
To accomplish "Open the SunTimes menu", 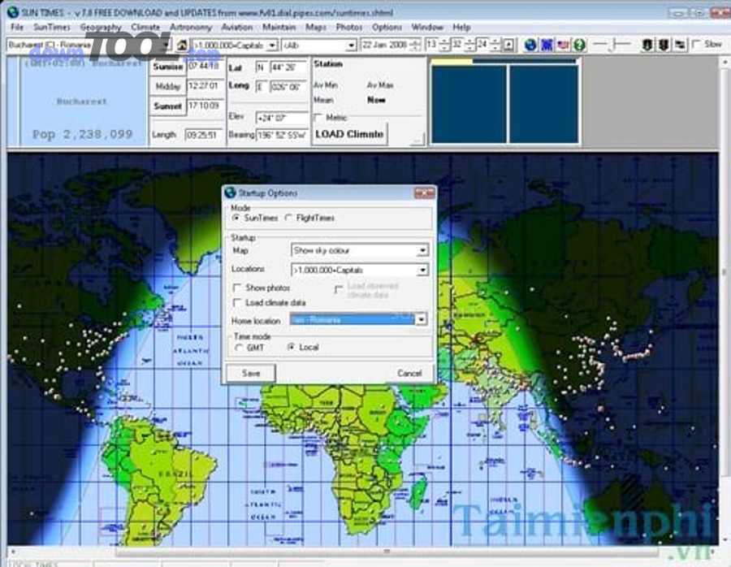I will click(x=52, y=27).
